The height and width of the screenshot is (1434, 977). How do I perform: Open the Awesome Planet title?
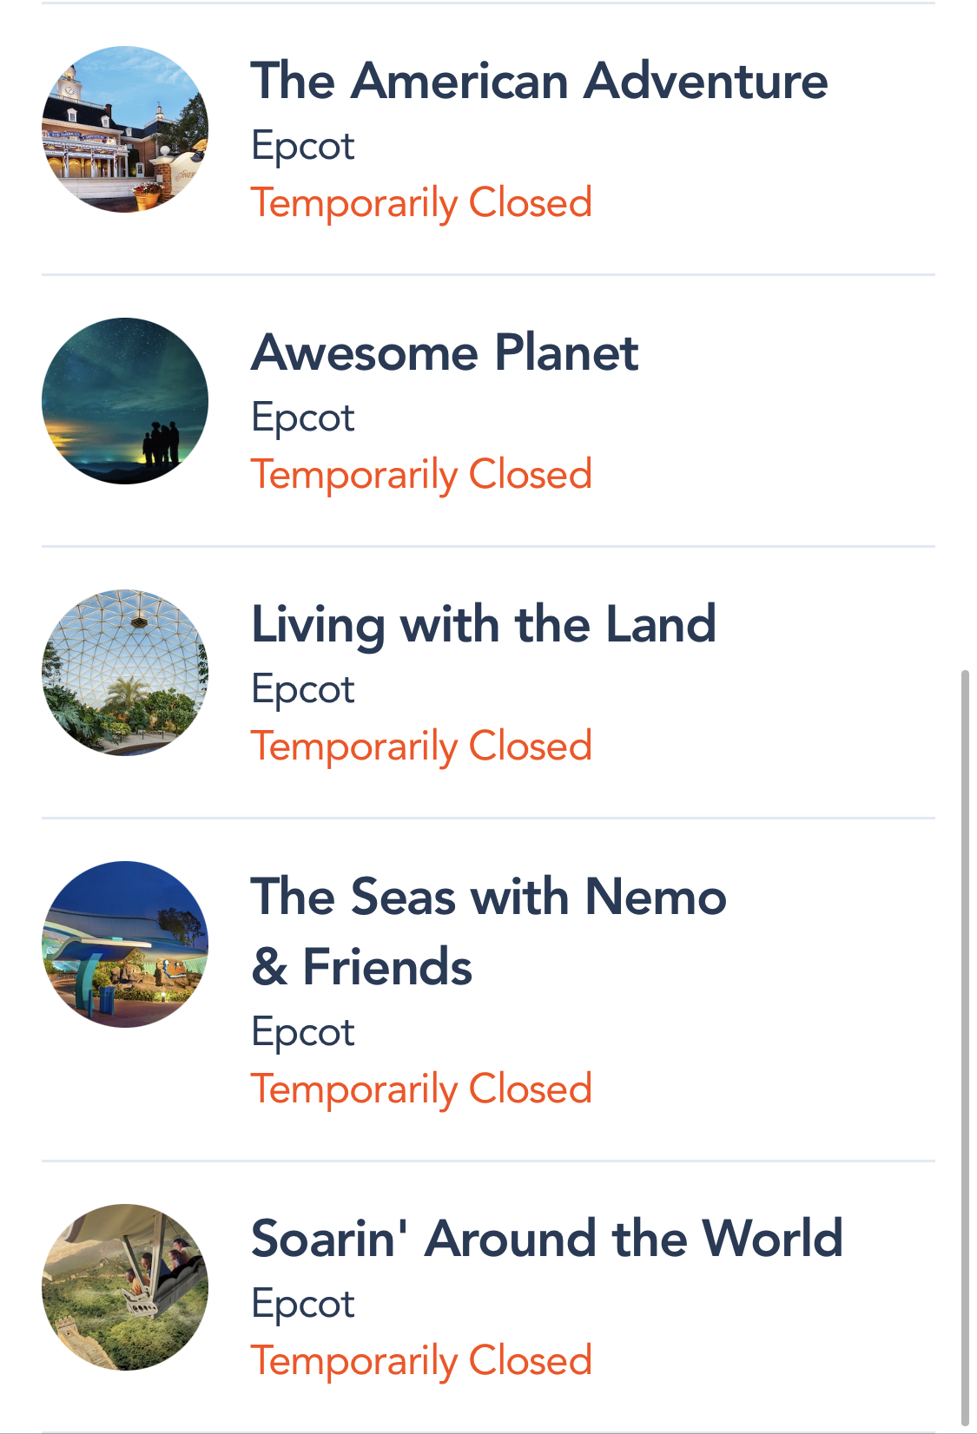point(445,353)
